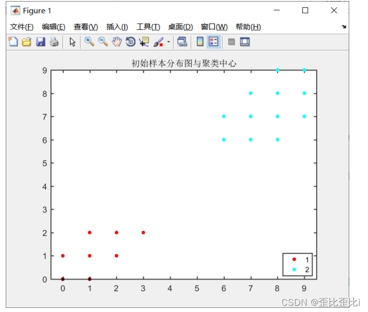This screenshot has width=368, height=312.
Task: Open the 窗口(W) menu
Action: (214, 27)
